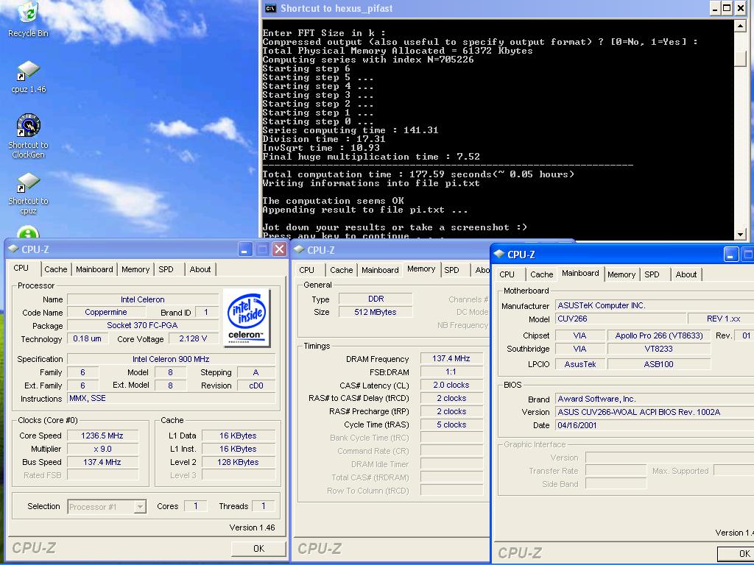This screenshot has height=565, width=754.
Task: Click OK button in left CPU-Z window
Action: 258,548
